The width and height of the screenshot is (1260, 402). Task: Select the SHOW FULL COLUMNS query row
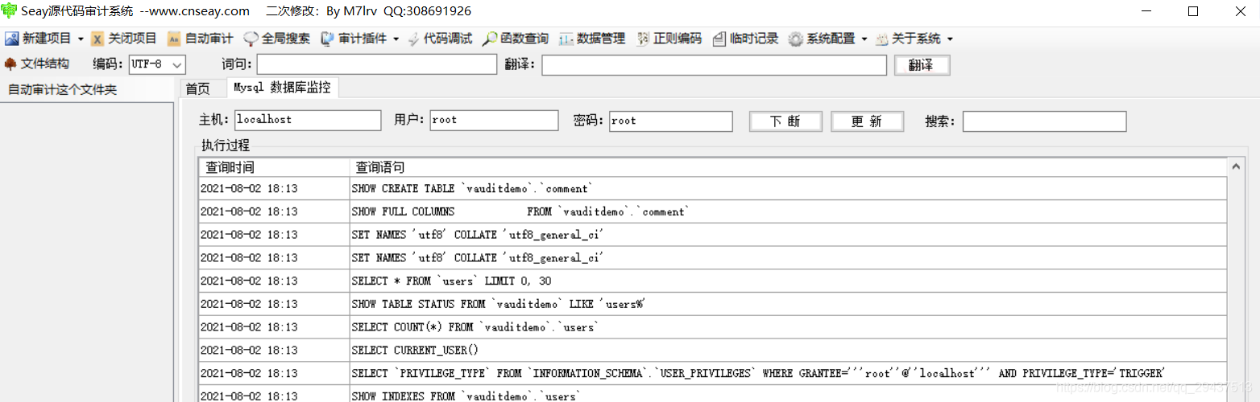point(713,212)
